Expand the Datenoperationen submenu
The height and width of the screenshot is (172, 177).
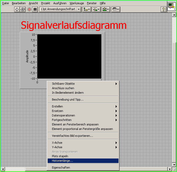(83, 115)
